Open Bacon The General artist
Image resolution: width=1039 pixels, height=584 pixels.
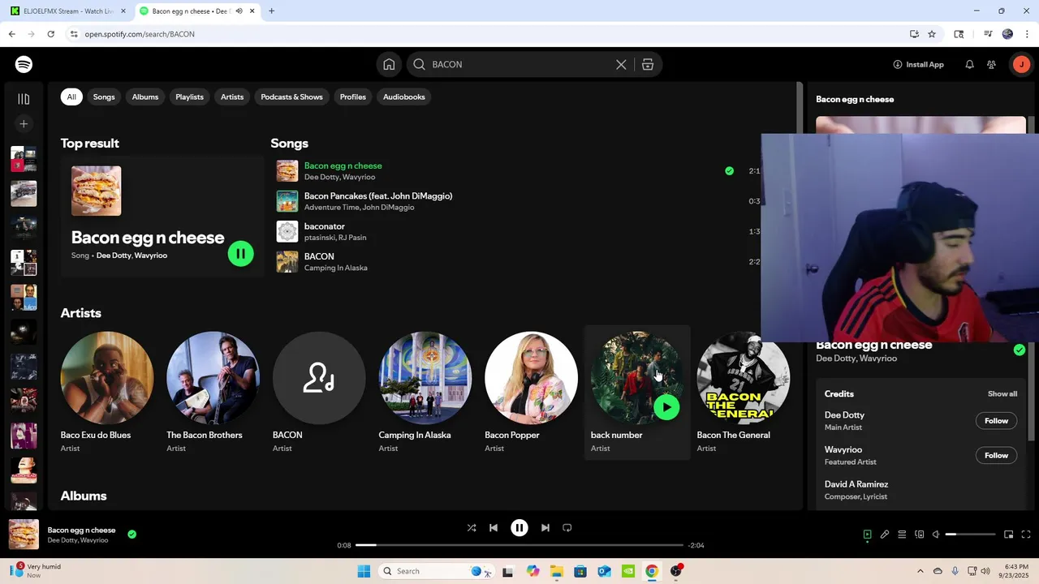click(743, 392)
